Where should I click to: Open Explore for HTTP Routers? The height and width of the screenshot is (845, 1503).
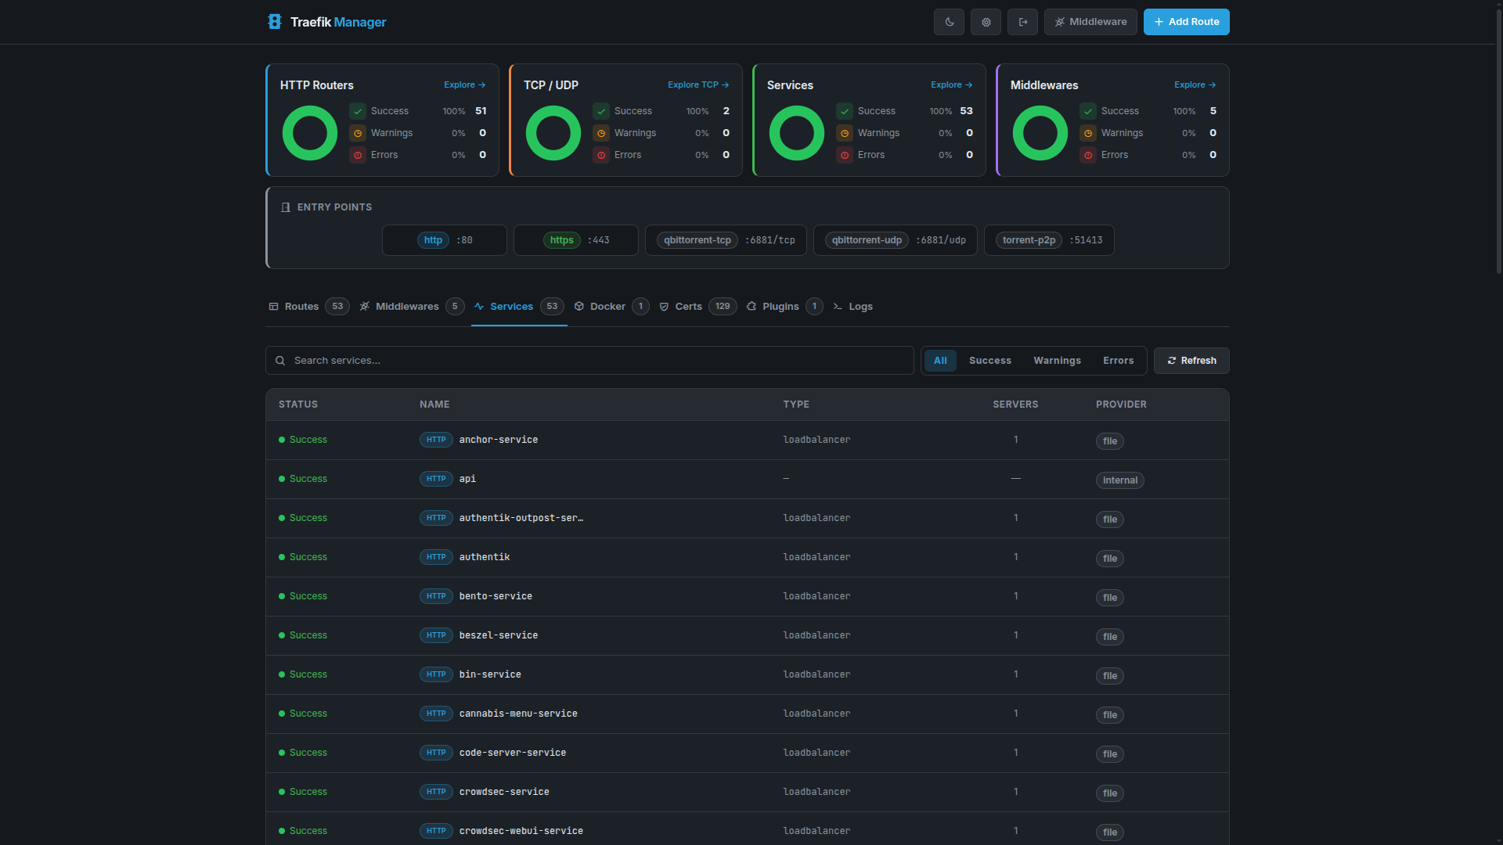click(463, 84)
